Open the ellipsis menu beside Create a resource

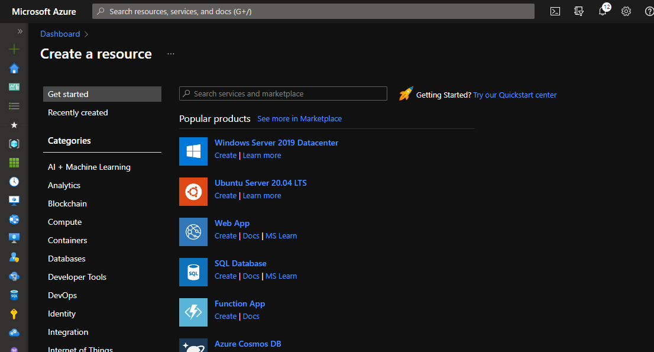pyautogui.click(x=171, y=54)
